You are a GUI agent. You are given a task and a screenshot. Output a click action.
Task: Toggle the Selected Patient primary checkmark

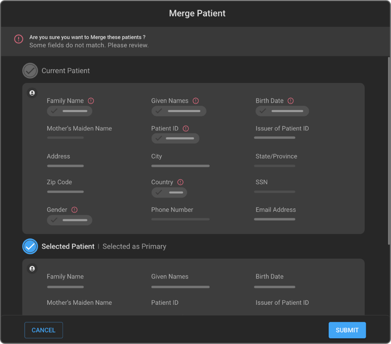click(30, 247)
